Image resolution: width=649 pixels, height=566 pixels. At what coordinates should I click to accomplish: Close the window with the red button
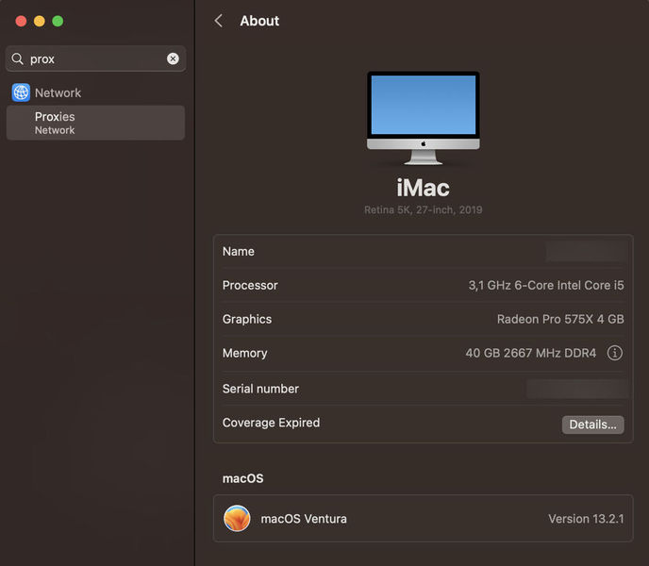click(x=21, y=21)
